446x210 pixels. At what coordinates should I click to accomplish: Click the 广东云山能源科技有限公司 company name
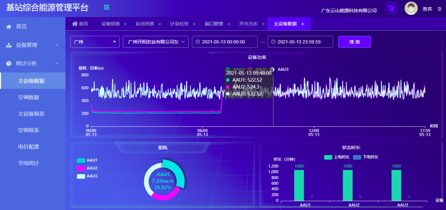tap(349, 11)
